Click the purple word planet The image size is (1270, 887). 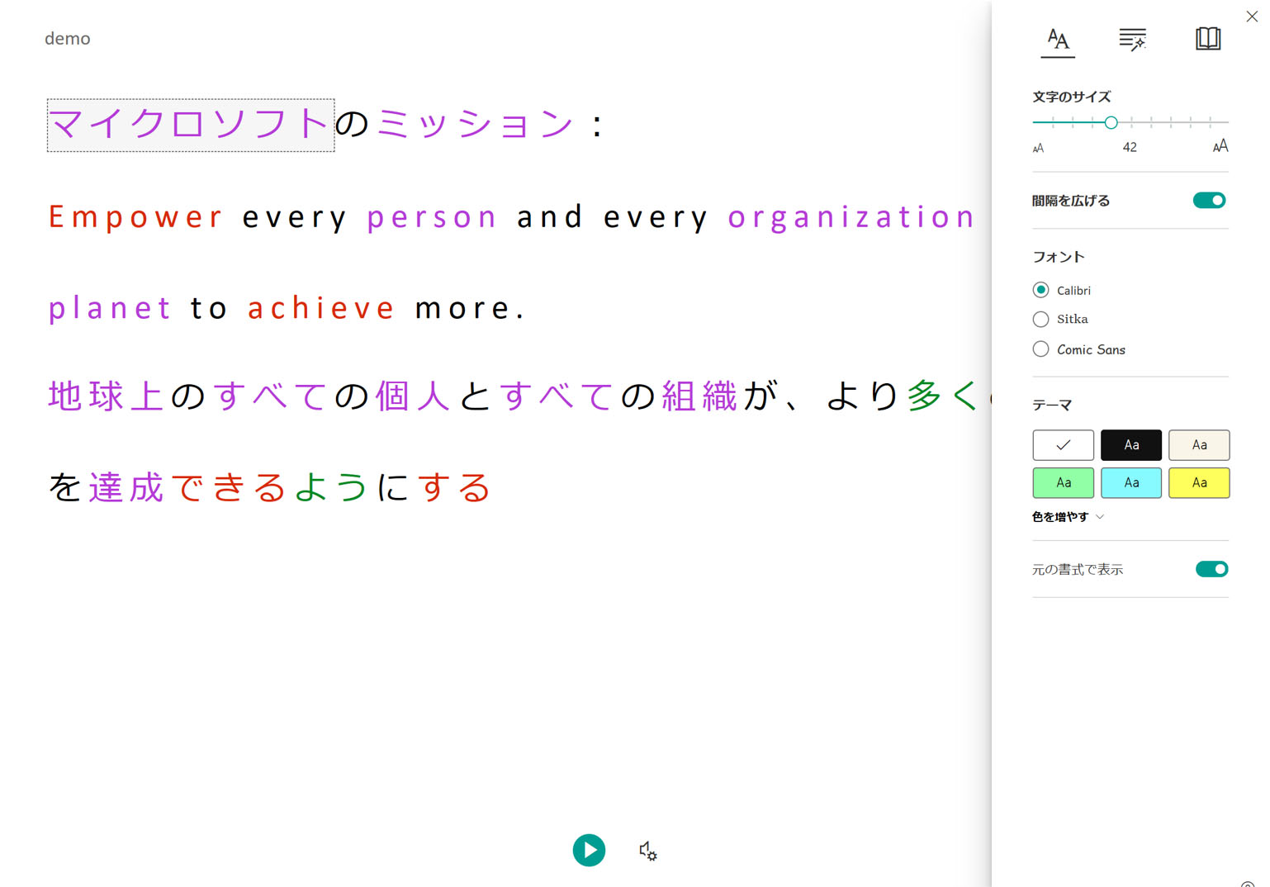pos(109,310)
